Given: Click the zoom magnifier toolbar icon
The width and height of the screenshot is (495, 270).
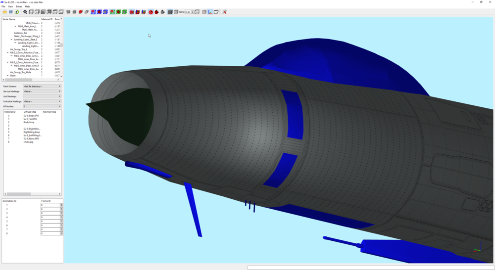Looking at the screenshot, I should tap(25, 12).
